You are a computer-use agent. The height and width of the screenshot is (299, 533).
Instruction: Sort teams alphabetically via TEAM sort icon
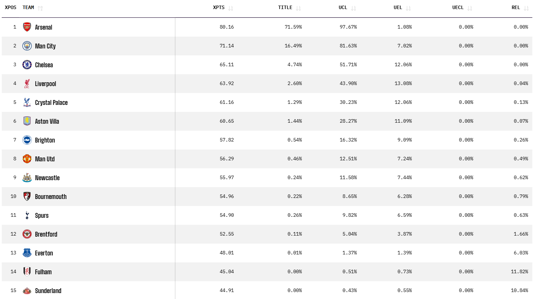click(40, 8)
